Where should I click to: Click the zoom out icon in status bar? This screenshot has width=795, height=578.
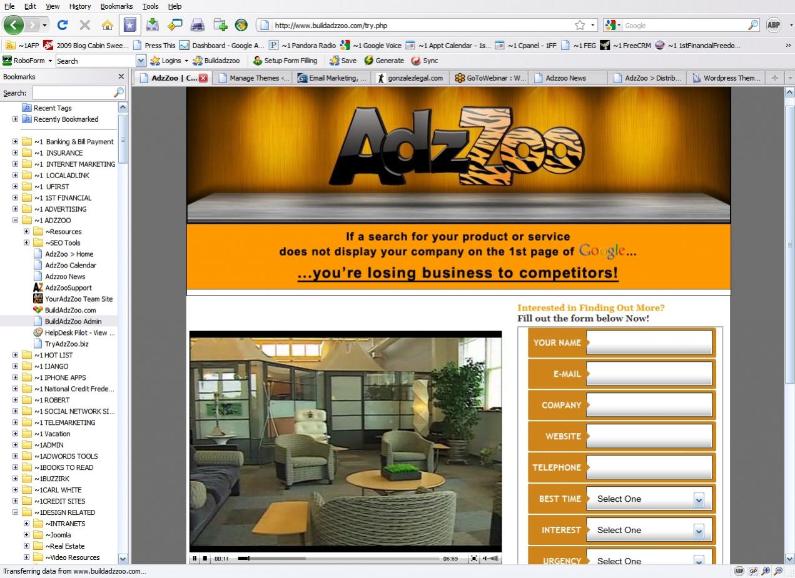778,571
